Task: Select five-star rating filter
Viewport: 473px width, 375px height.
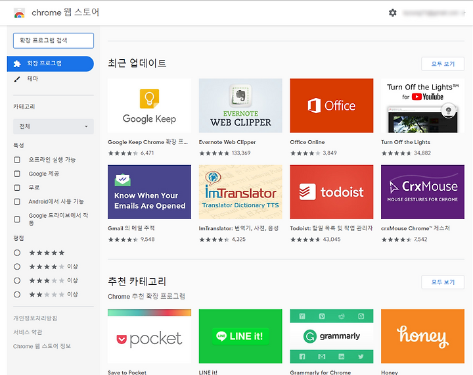Action: point(17,253)
